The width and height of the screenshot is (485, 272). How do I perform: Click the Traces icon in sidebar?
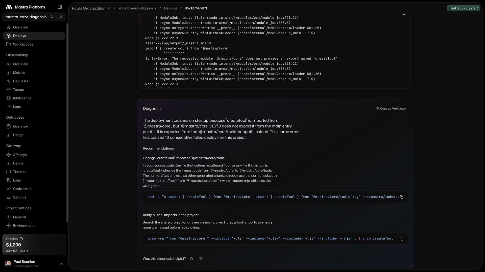[x=9, y=90]
